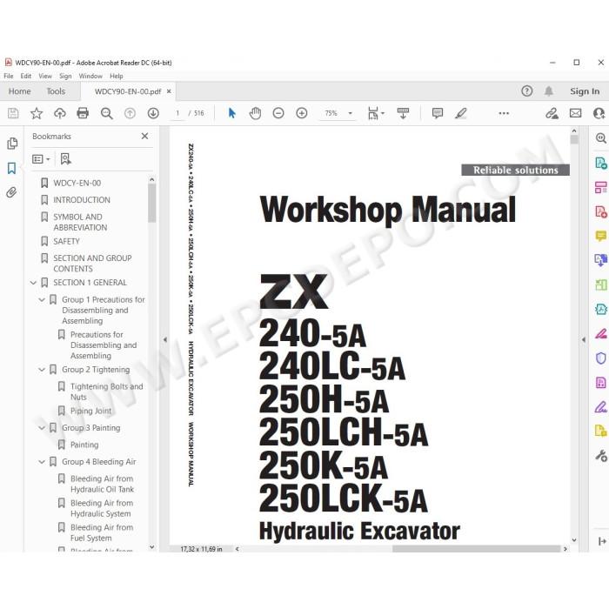This screenshot has width=609, height=609.
Task: Open more tools ellipsis menu
Action: coord(504,113)
